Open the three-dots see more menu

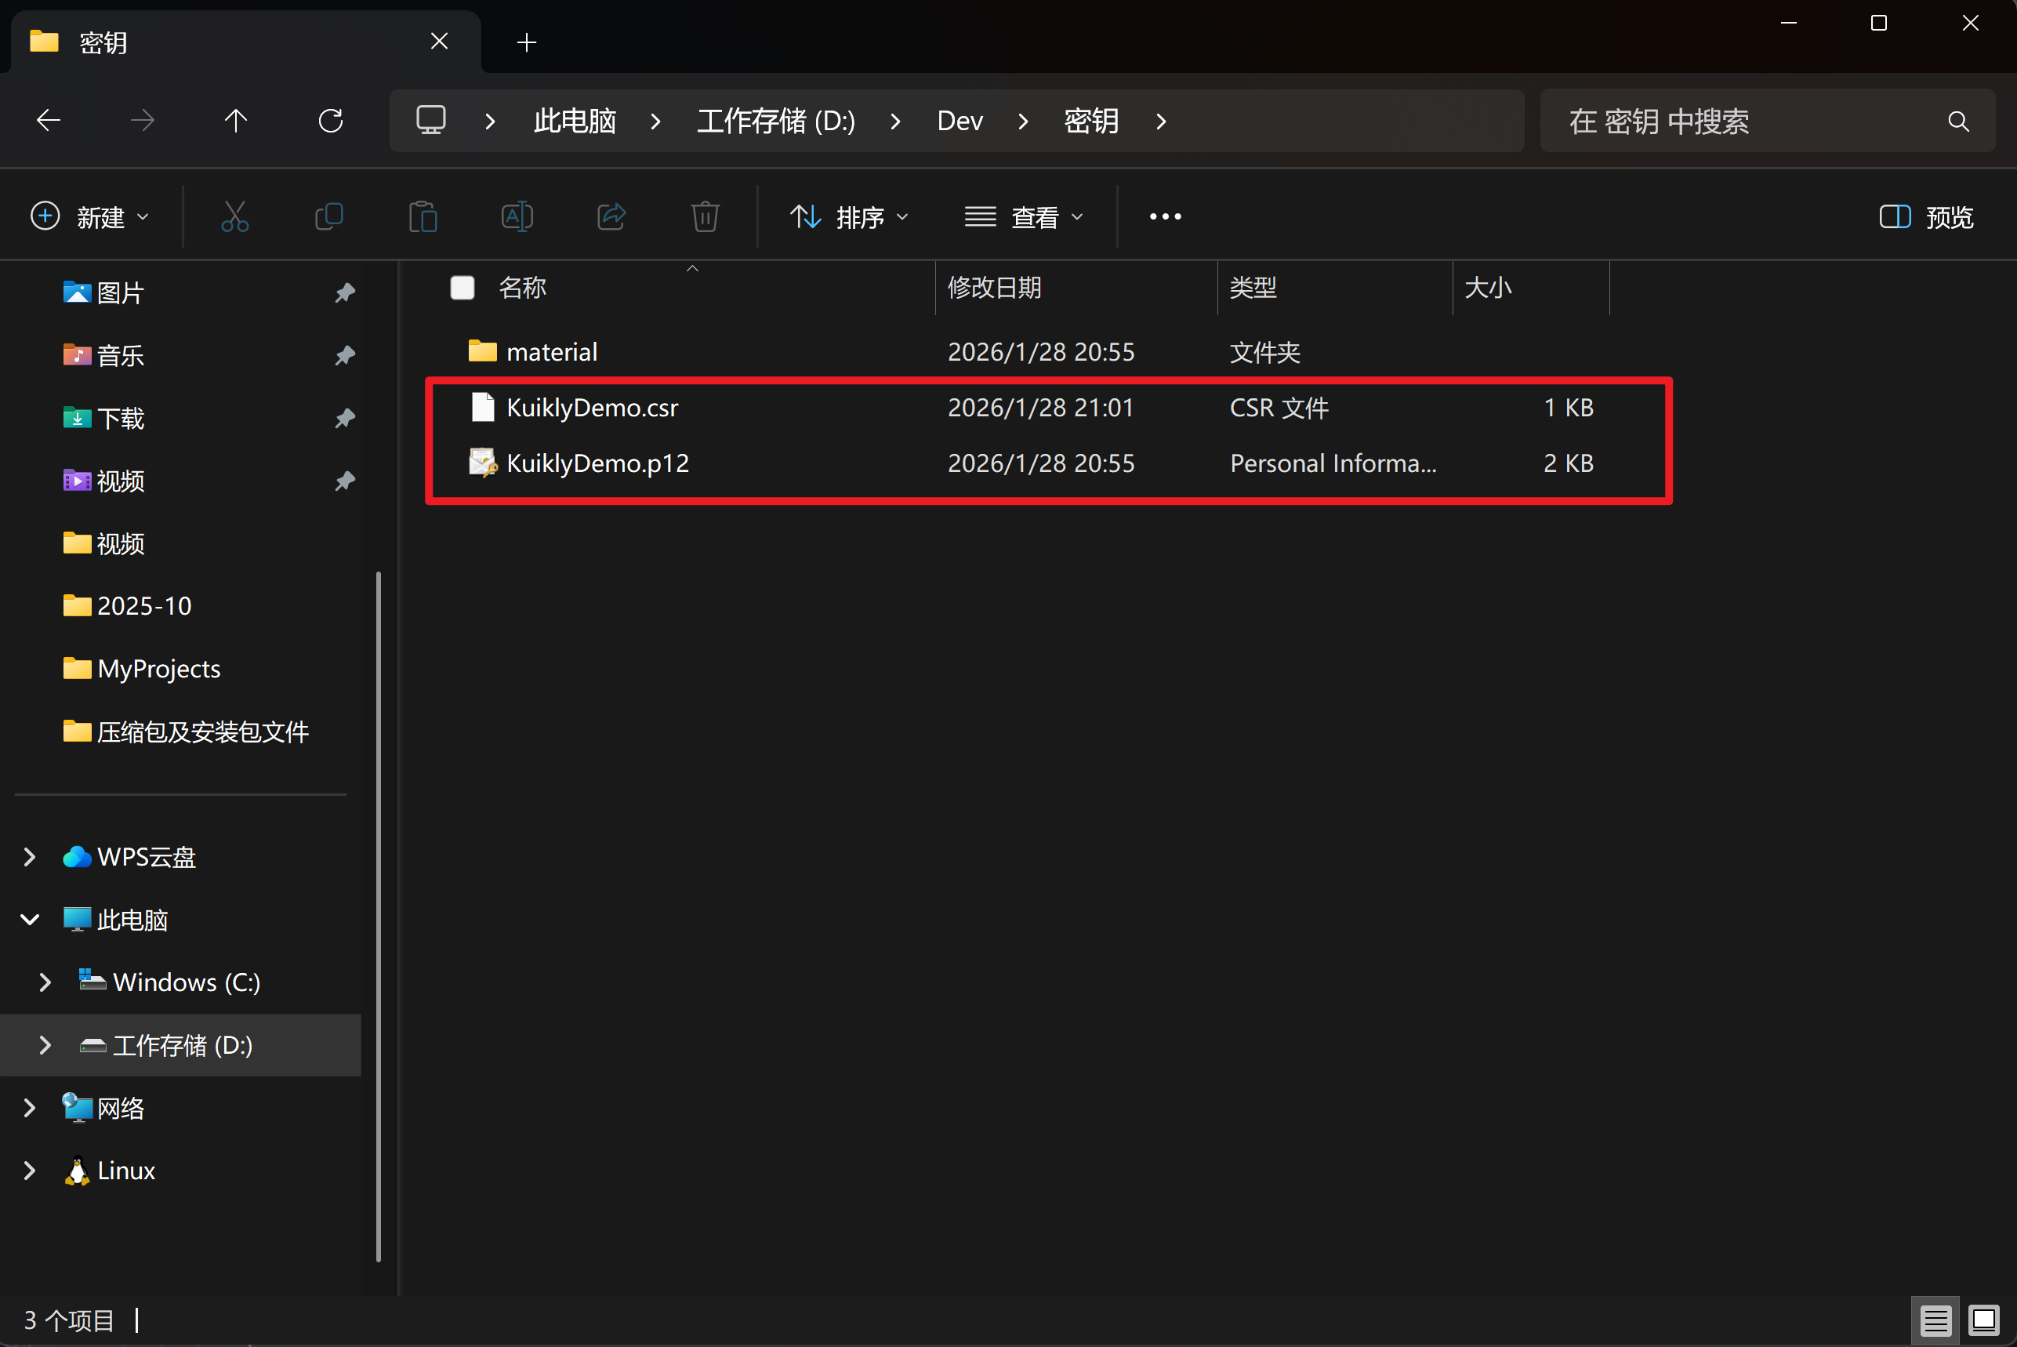[1164, 216]
